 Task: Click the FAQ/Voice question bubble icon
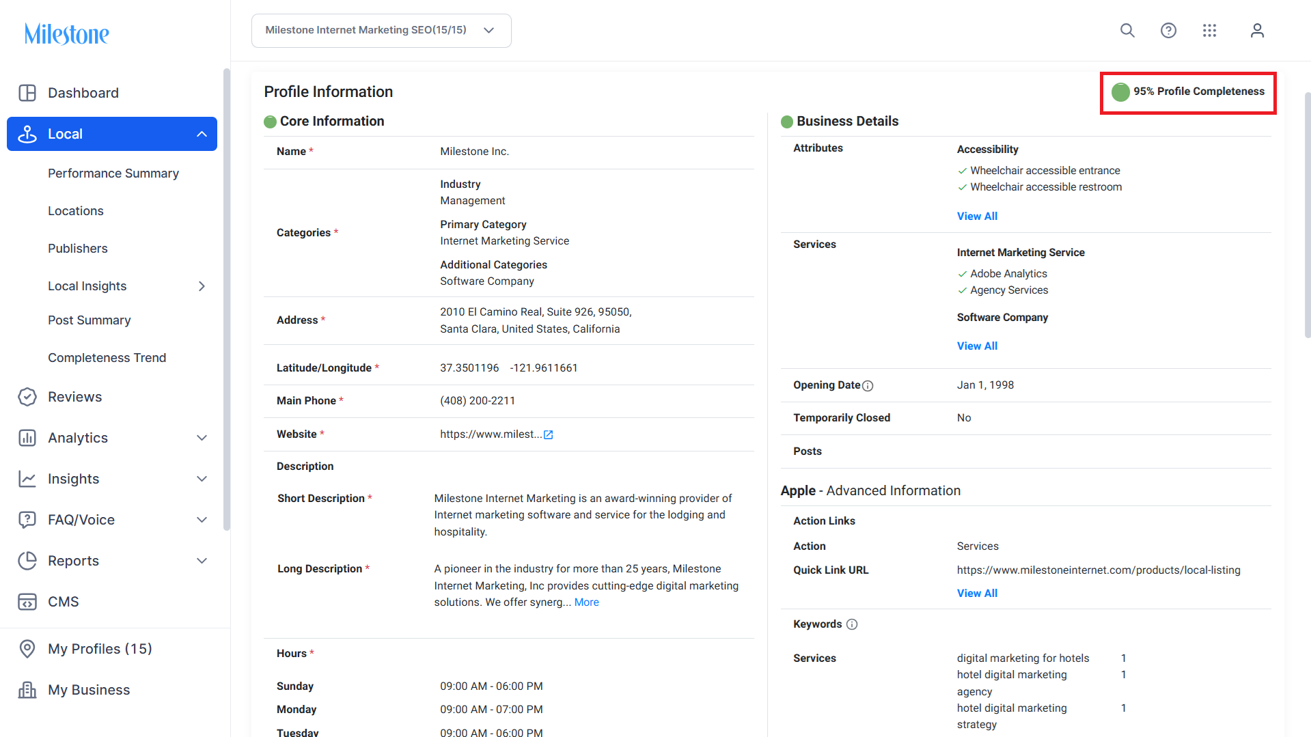pos(27,520)
